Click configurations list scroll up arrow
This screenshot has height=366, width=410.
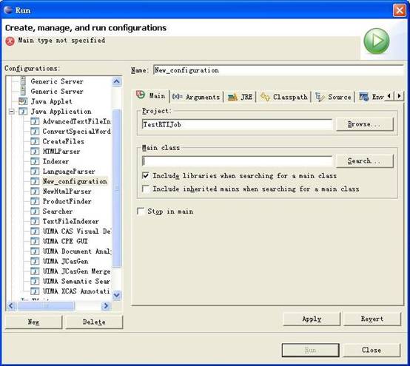[x=117, y=81]
